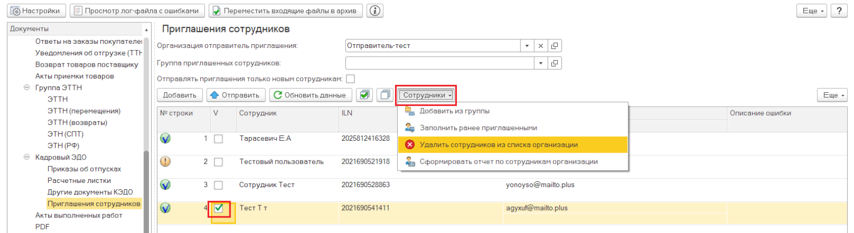Screen dimensions: 854x233
Task: Click the open icon for employee group field
Action: click(x=555, y=63)
